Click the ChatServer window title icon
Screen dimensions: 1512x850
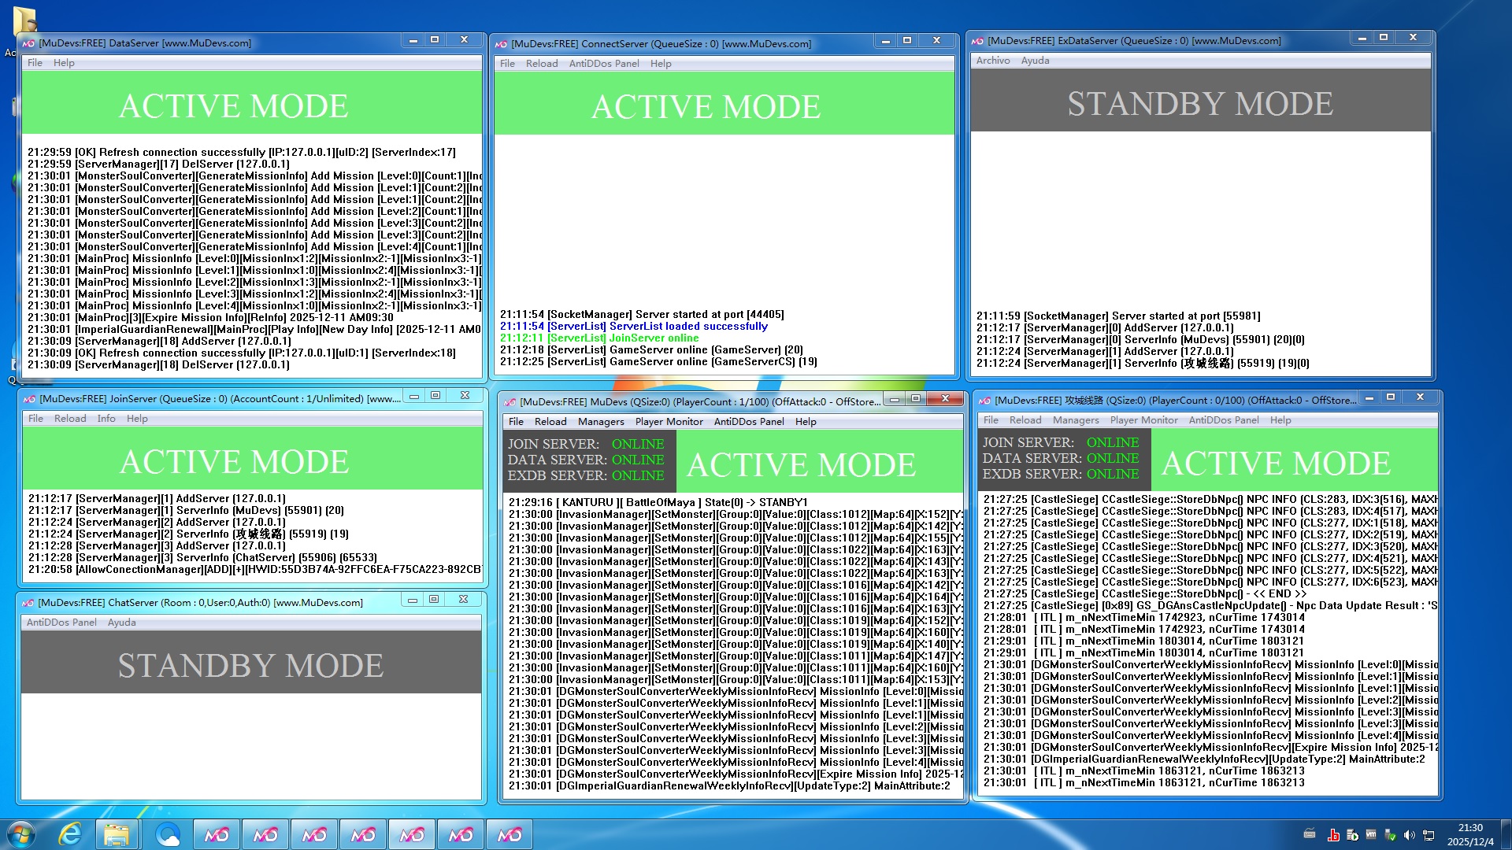[28, 603]
